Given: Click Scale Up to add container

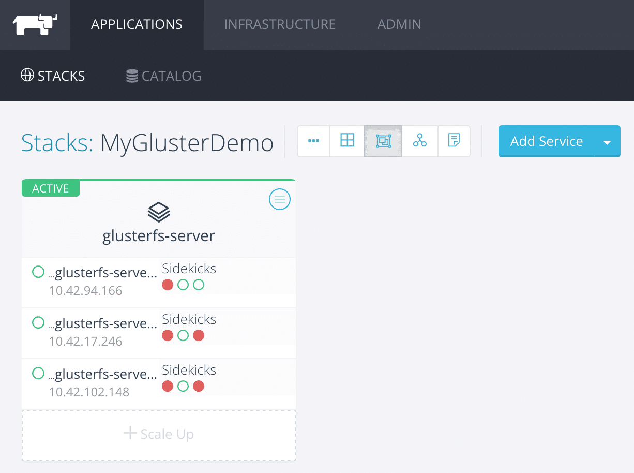Looking at the screenshot, I should 159,434.
